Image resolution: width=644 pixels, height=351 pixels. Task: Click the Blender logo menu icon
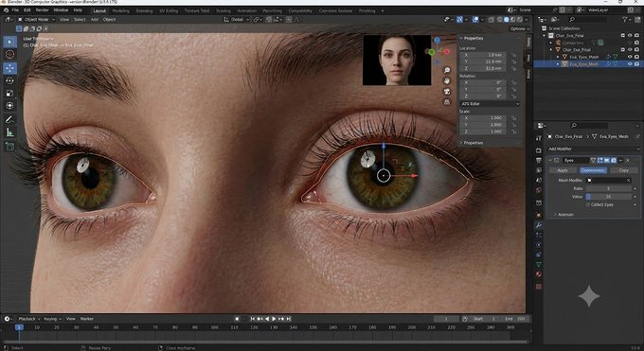click(x=6, y=9)
